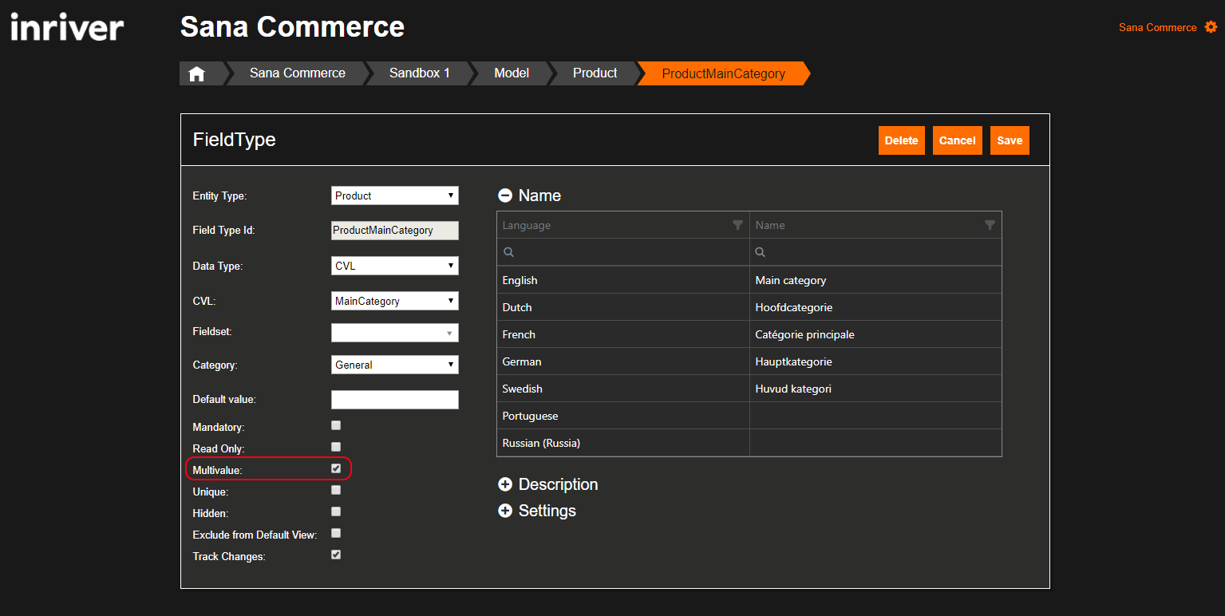Select the French language cell
The height and width of the screenshot is (616, 1225).
click(x=622, y=334)
